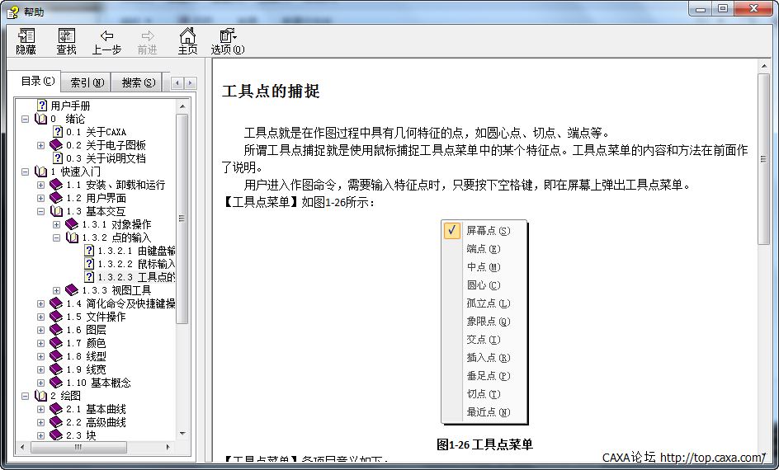
Task: Click the tree horizontal scrollbar thumb
Action: pyautogui.click(x=78, y=447)
